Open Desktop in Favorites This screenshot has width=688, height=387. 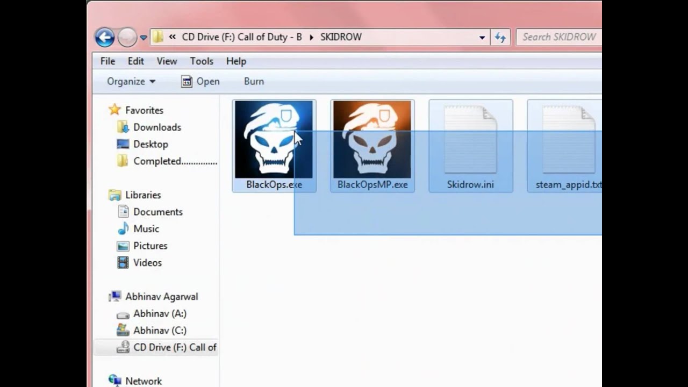(150, 144)
